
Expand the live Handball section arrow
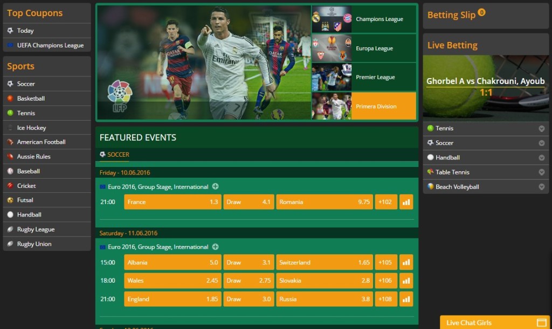point(541,158)
